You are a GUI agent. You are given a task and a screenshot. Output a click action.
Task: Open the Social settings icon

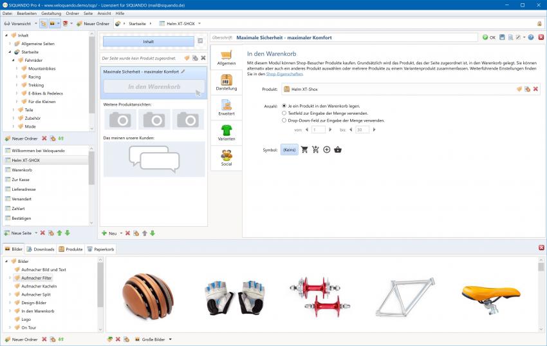[x=226, y=157]
